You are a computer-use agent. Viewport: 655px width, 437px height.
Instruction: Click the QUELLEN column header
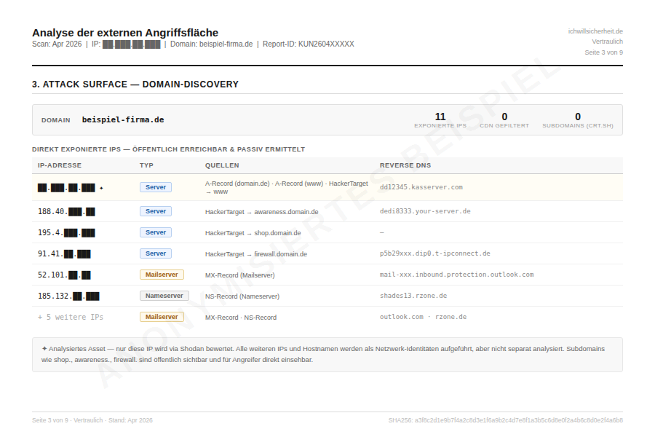[x=222, y=165]
